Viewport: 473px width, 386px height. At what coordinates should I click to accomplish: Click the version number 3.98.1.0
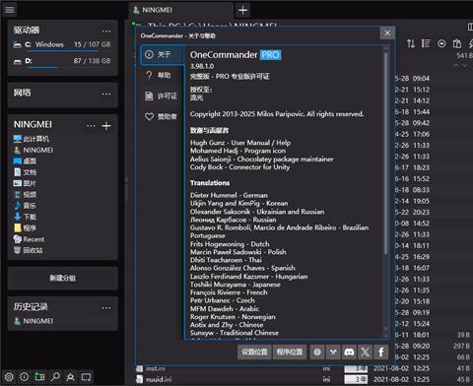pos(202,66)
